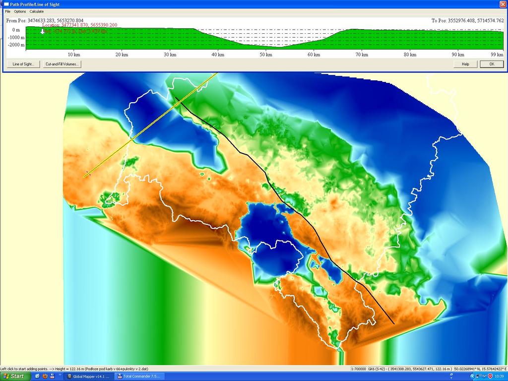Click the 99 km end label on profile axis
Screen dimensions: 508x381
(x=497, y=55)
